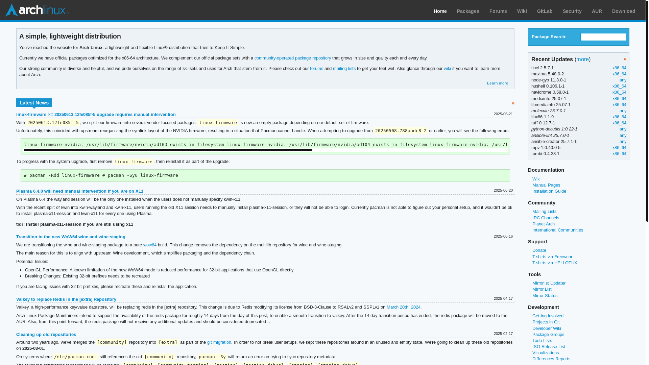The width and height of the screenshot is (649, 365).
Task: Open the Latest News RSS feed icon
Action: coord(513,103)
